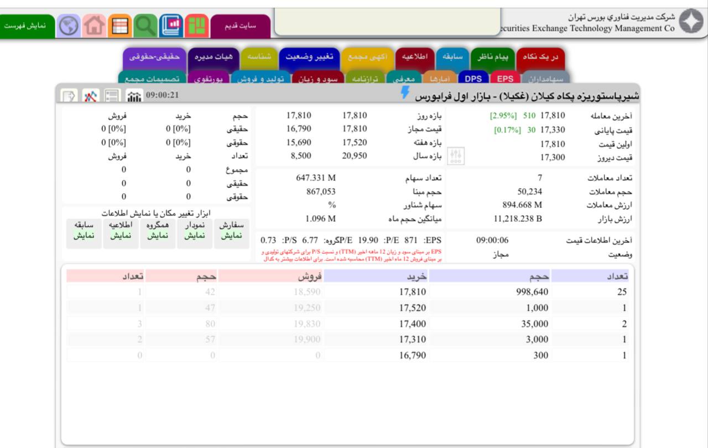Go to the home page icon

coord(94,26)
